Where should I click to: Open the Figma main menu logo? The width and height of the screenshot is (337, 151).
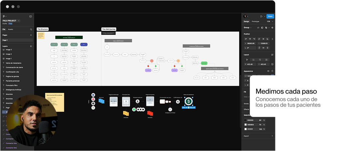tap(4, 16)
